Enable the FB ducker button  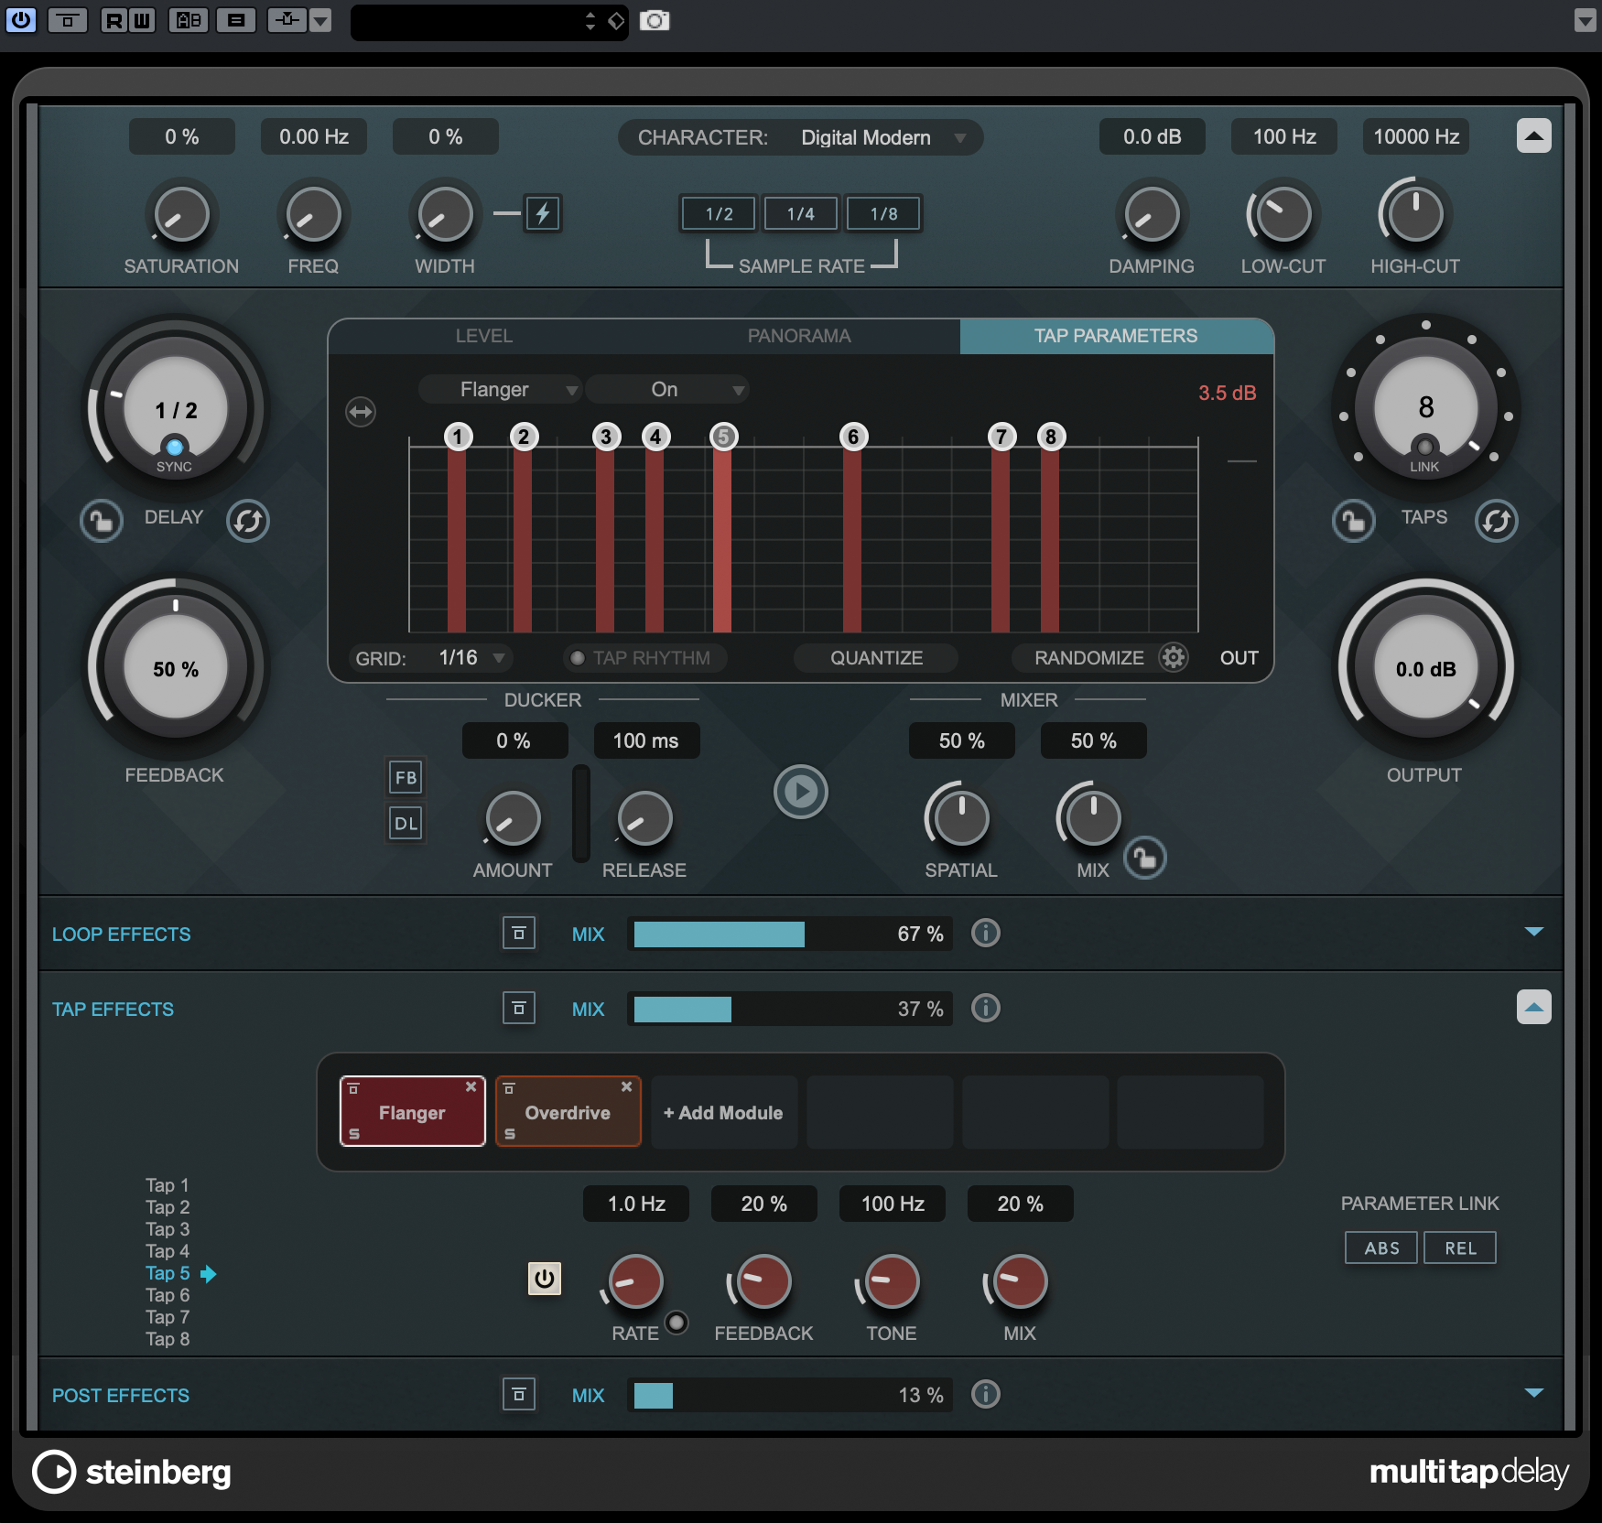[406, 776]
